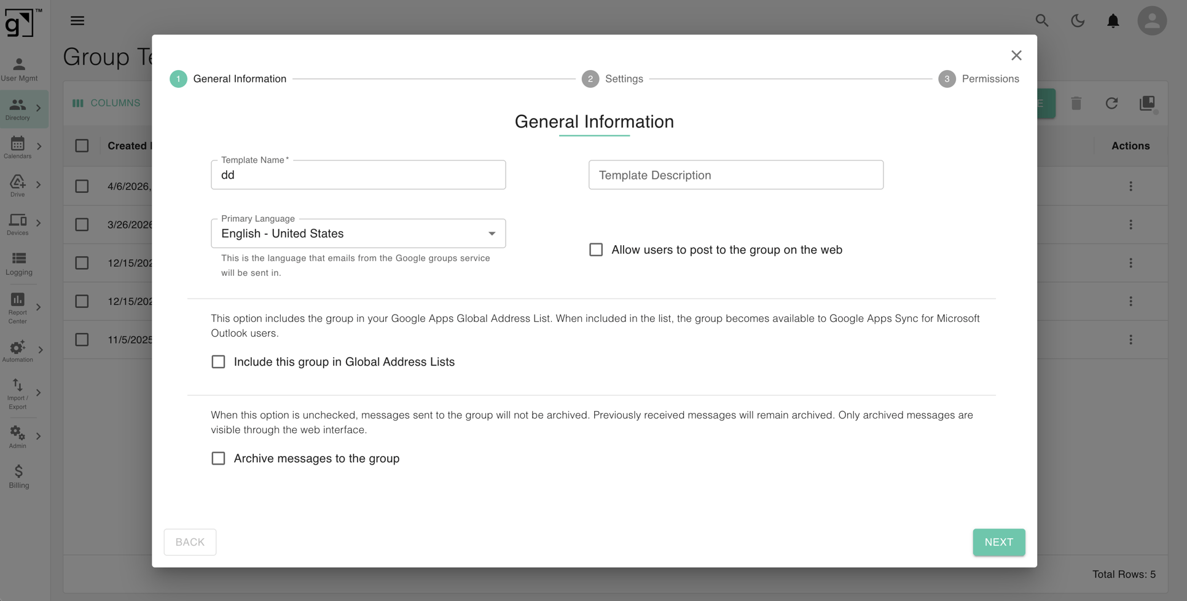Open Report Center in sidebar

(18, 308)
